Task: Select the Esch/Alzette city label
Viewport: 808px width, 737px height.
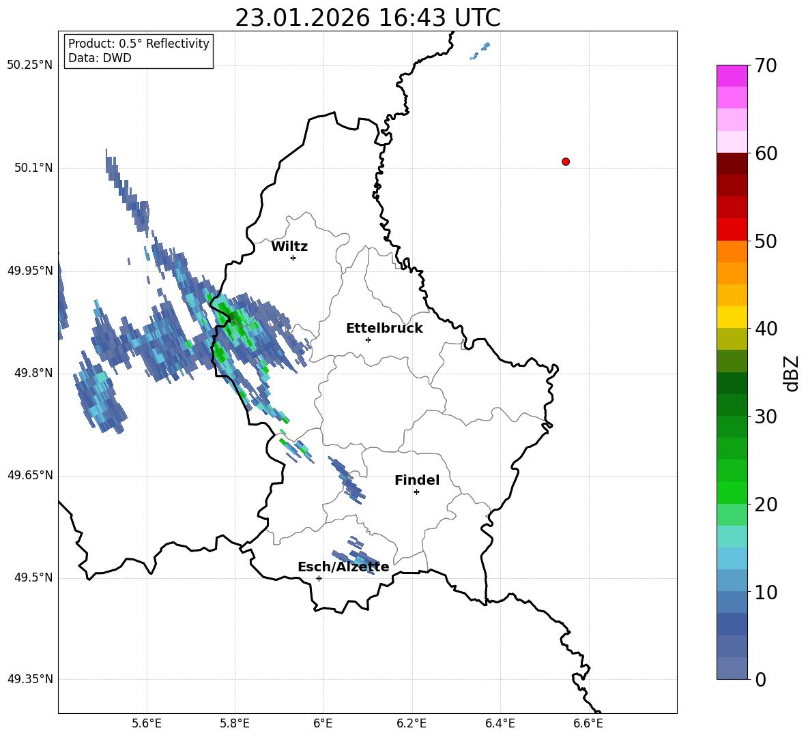Action: coord(343,567)
